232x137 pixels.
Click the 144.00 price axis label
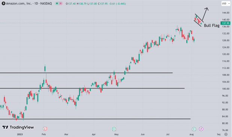226,13
